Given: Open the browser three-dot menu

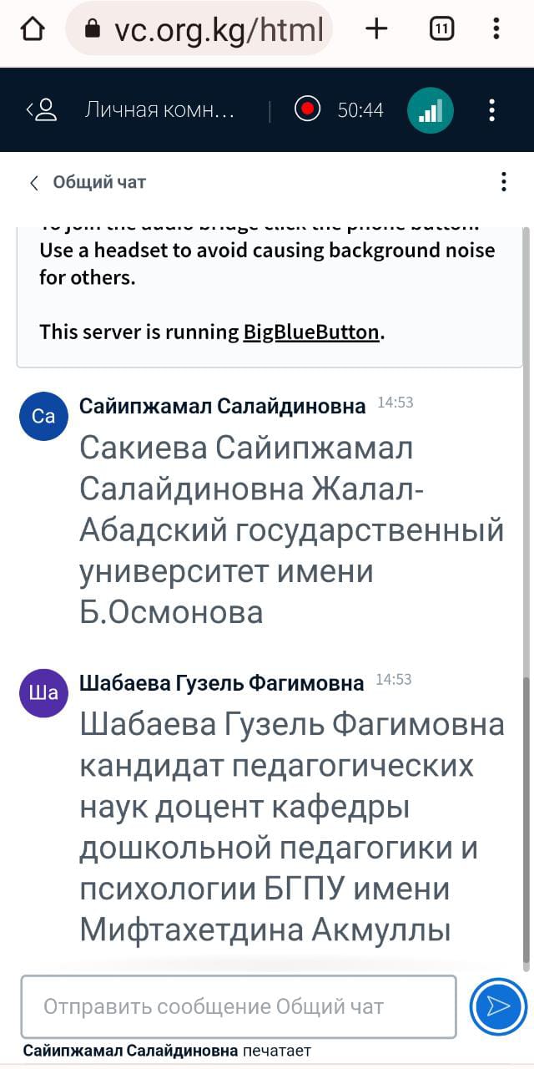Looking at the screenshot, I should 496,29.
